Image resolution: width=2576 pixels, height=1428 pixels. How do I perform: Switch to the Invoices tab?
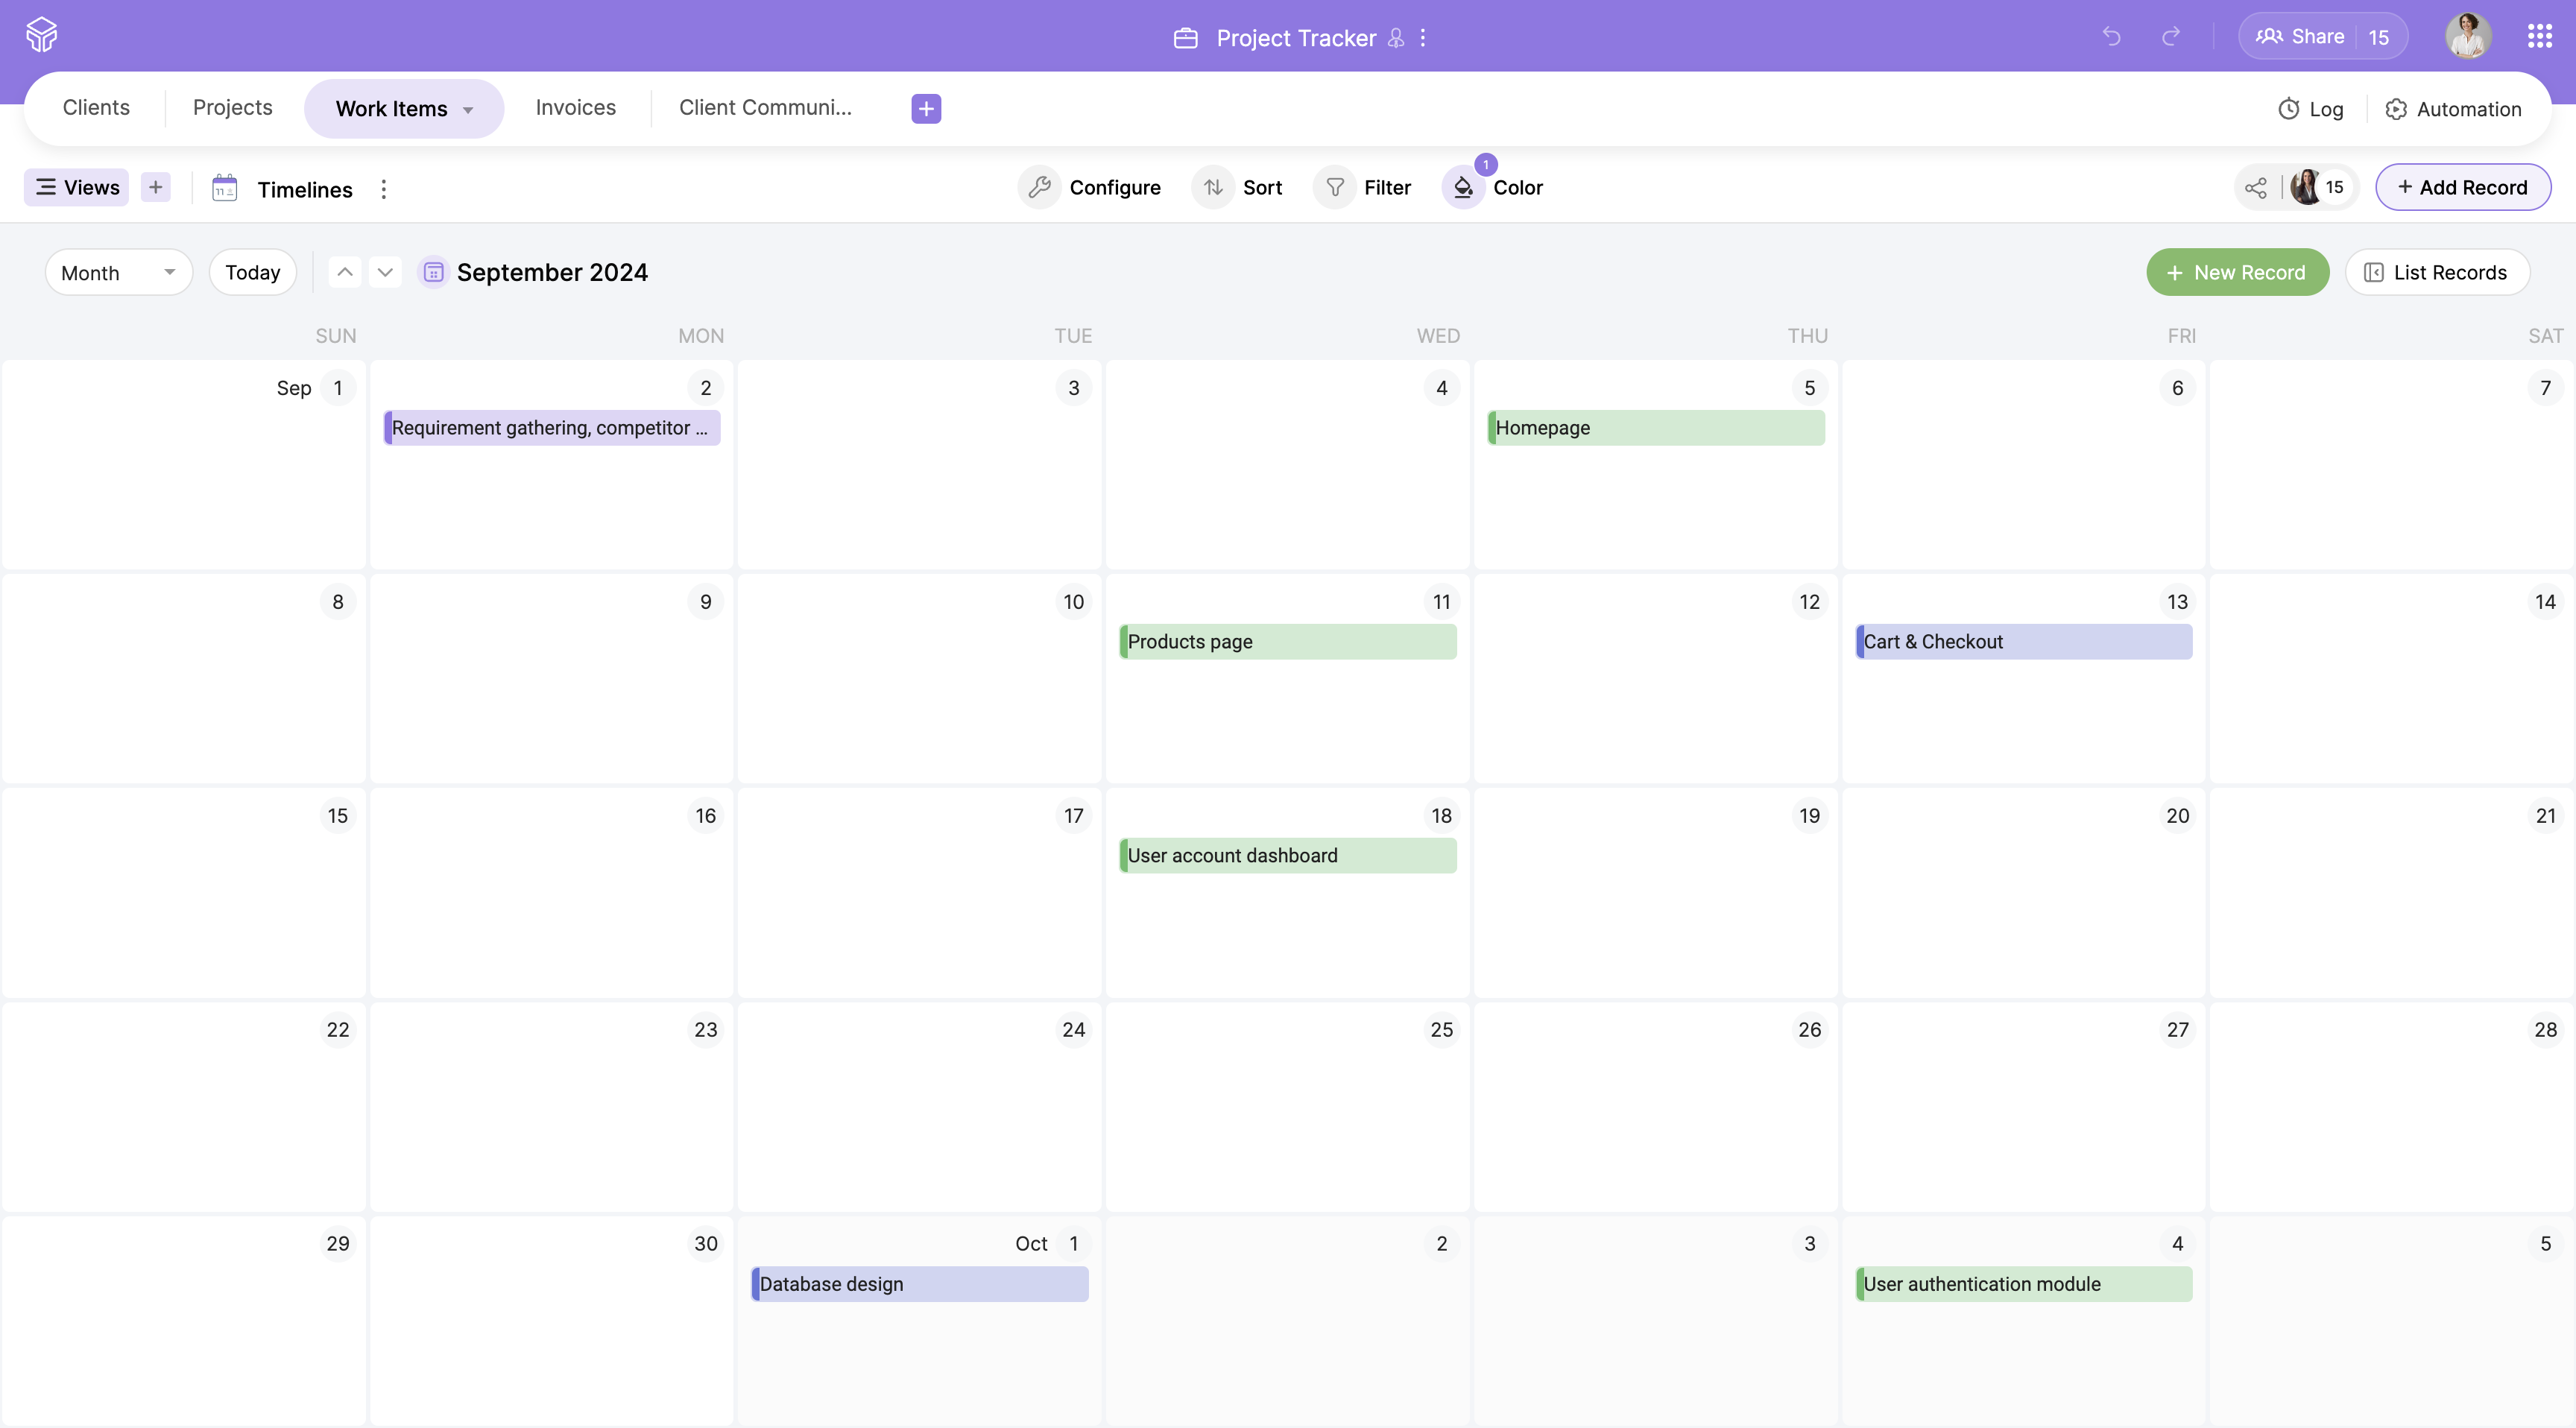point(576,107)
